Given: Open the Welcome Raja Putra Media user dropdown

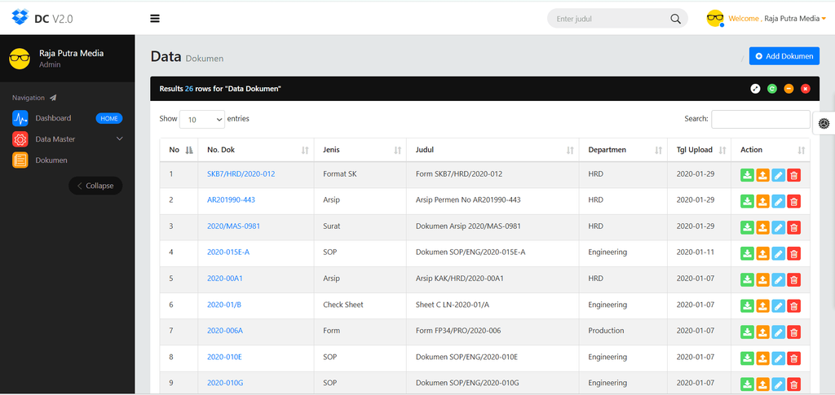Looking at the screenshot, I should 777,19.
